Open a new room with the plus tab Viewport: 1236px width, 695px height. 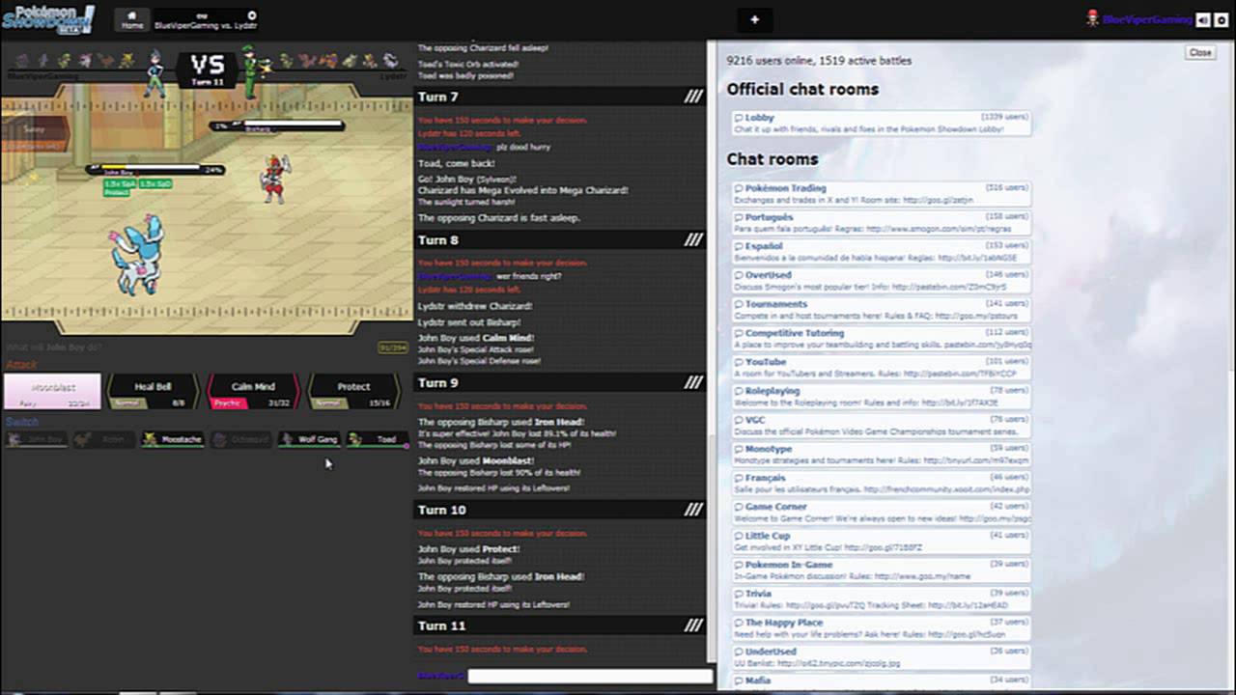point(754,19)
